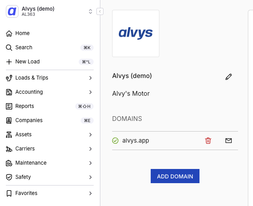Click the Favorites bookmark icon
This screenshot has width=253, height=206.
[x=9, y=193]
